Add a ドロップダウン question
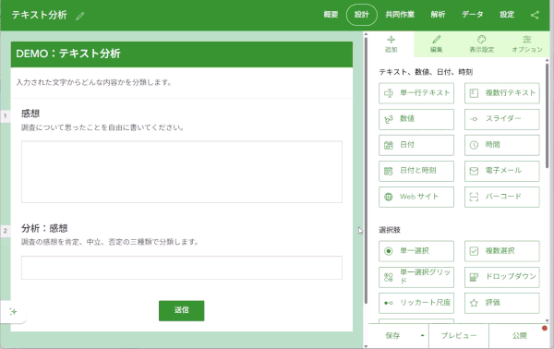The width and height of the screenshot is (554, 349). point(501,277)
